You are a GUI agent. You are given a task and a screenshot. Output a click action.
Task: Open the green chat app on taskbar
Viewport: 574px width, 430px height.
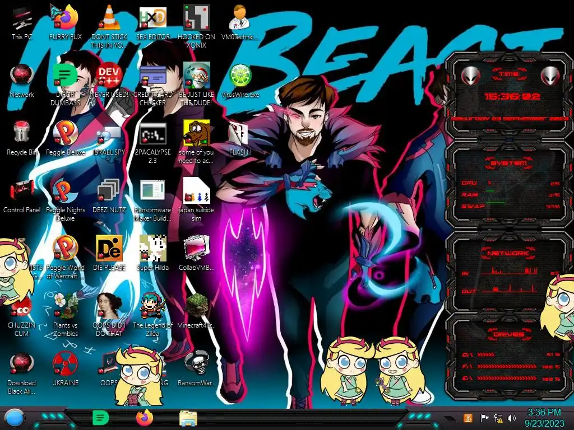pos(101,418)
